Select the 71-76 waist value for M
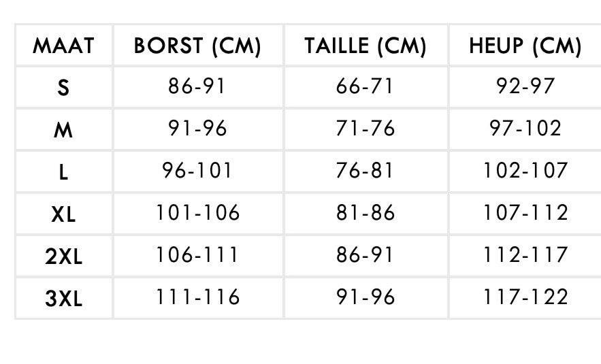Image resolution: width=601 pixels, height=364 pixels. pos(366,128)
